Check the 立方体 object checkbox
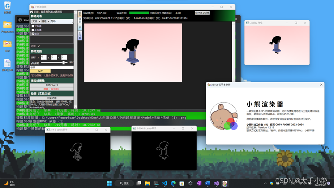 33,26
